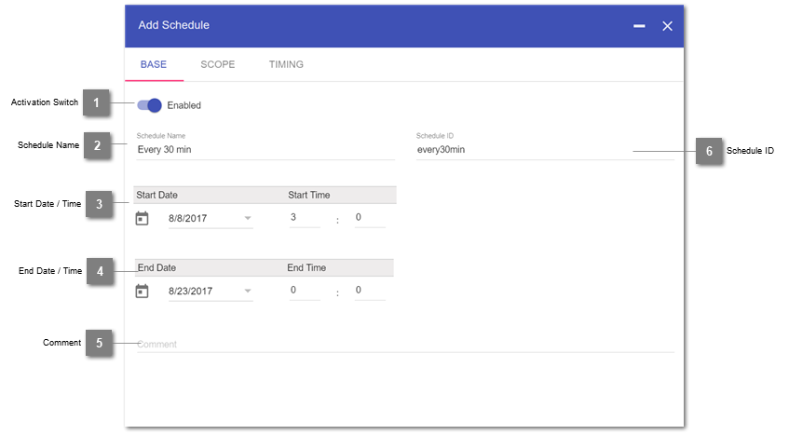Screen dimensions: 789x435
Task: Click the Start Date calendar icon
Action: [143, 219]
